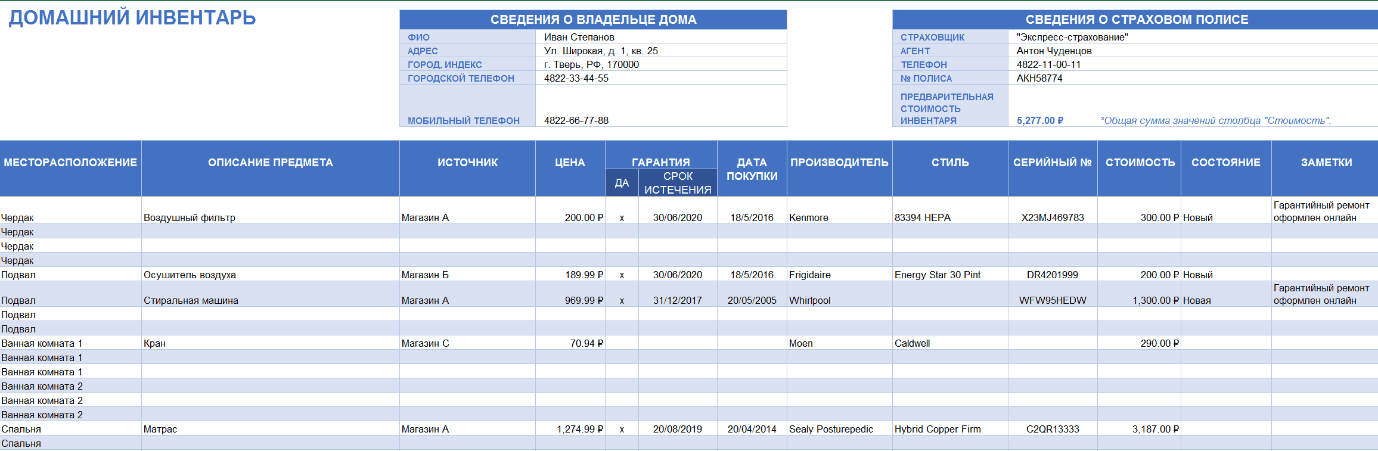Select serial number "WFW95HEDW"
Viewport: 1378px width, 451px height.
click(x=1053, y=294)
